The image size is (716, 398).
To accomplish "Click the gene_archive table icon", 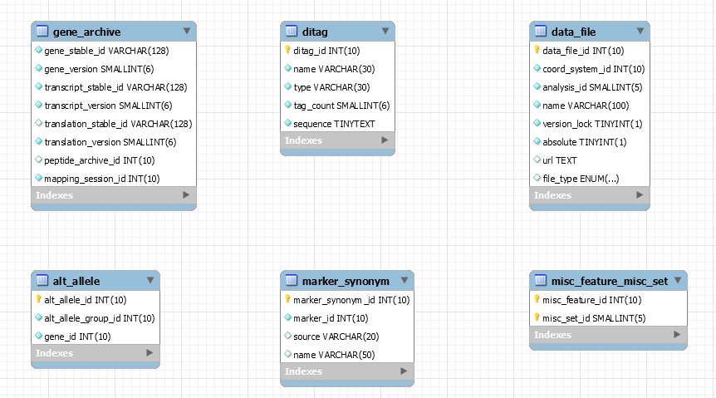I will point(42,32).
